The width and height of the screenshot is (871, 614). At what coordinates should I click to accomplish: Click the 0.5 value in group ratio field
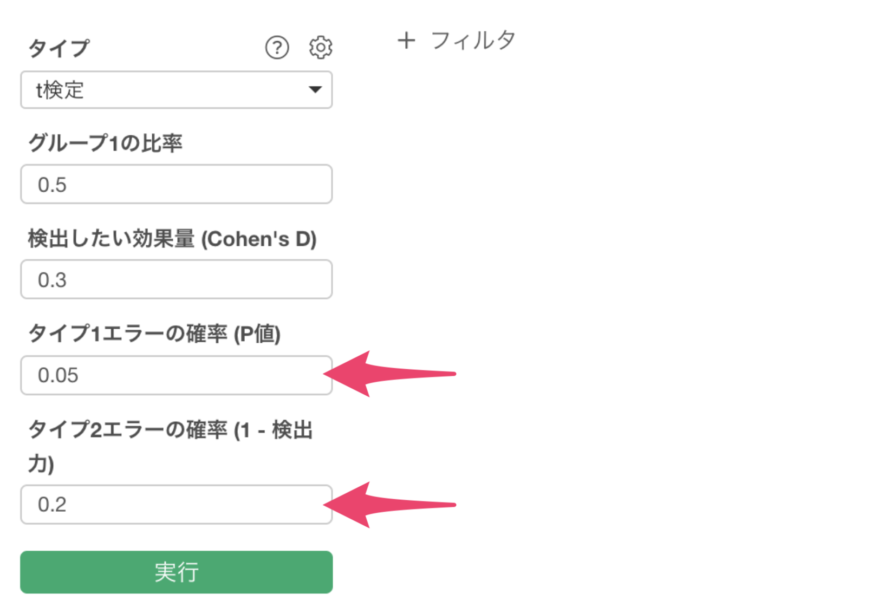52,185
